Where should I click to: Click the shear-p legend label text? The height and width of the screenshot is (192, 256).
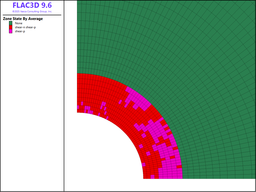click(20, 31)
